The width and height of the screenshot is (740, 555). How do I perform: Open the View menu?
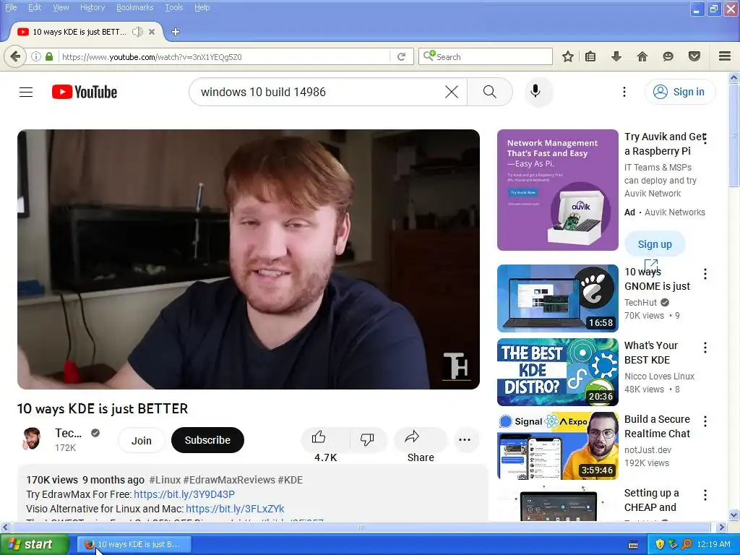click(x=61, y=7)
